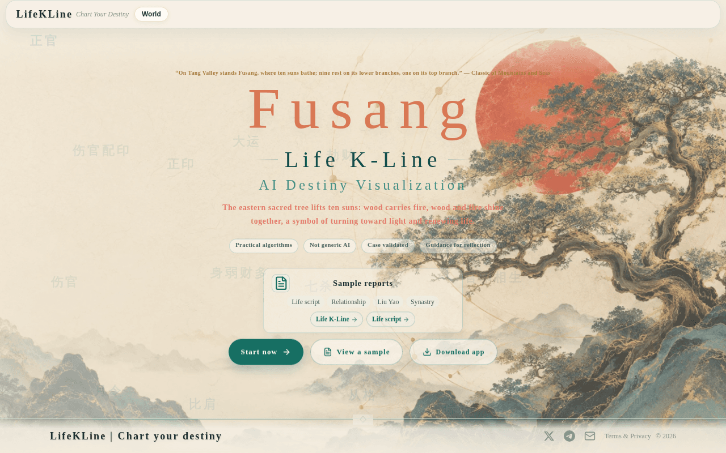Click the Case validated tag

[x=388, y=245]
